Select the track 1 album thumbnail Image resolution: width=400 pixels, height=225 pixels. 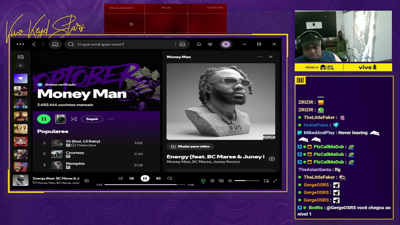pyautogui.click(x=57, y=143)
